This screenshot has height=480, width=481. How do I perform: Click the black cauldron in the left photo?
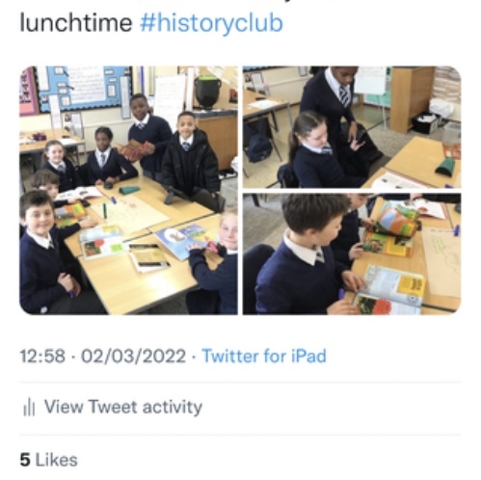click(208, 92)
